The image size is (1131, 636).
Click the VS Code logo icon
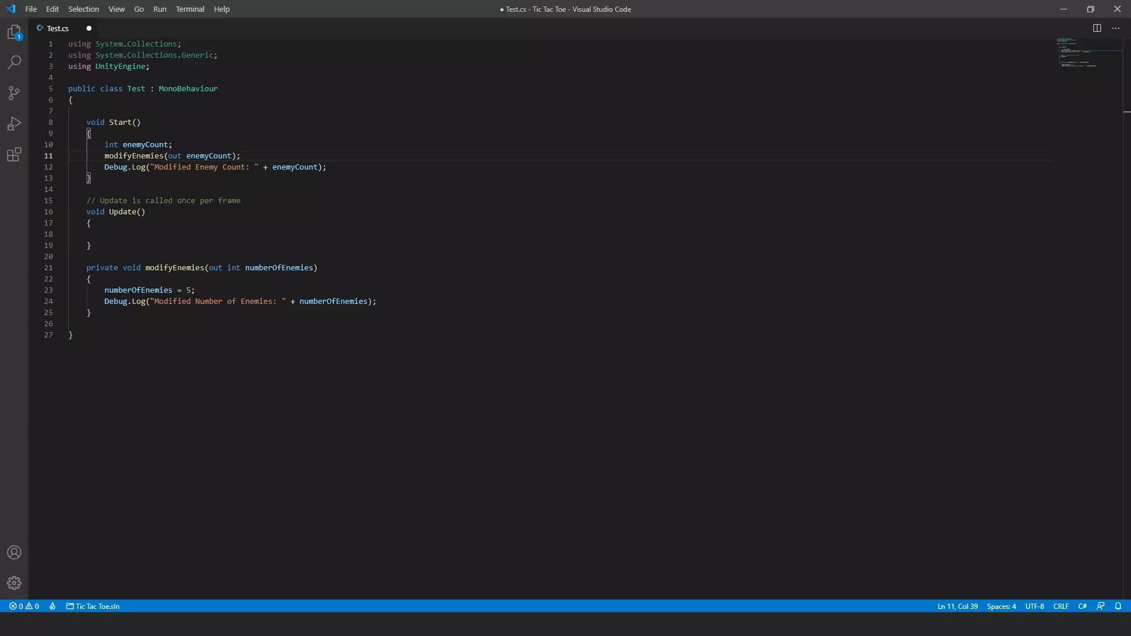[11, 9]
